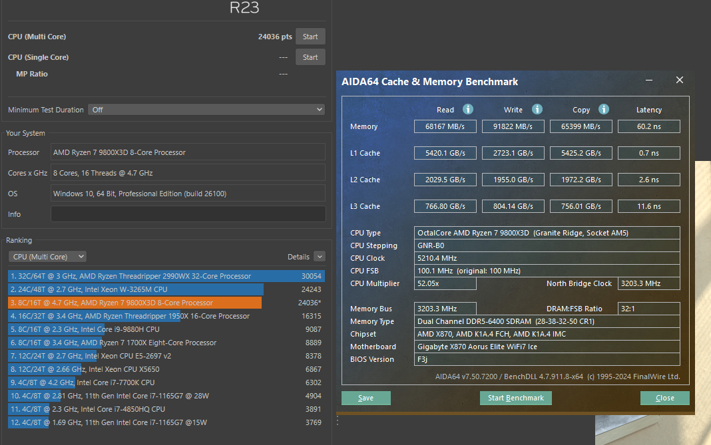Click DRAM:FSB Ratio value 32:1
The width and height of the screenshot is (711, 445).
coord(649,309)
